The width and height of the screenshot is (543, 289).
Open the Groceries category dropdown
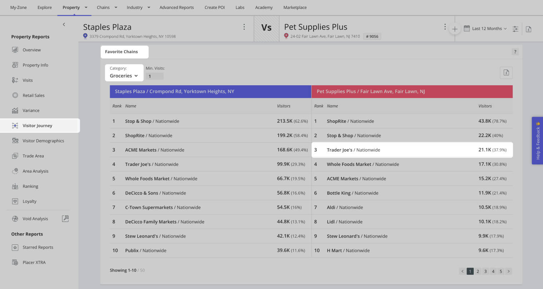pos(124,76)
